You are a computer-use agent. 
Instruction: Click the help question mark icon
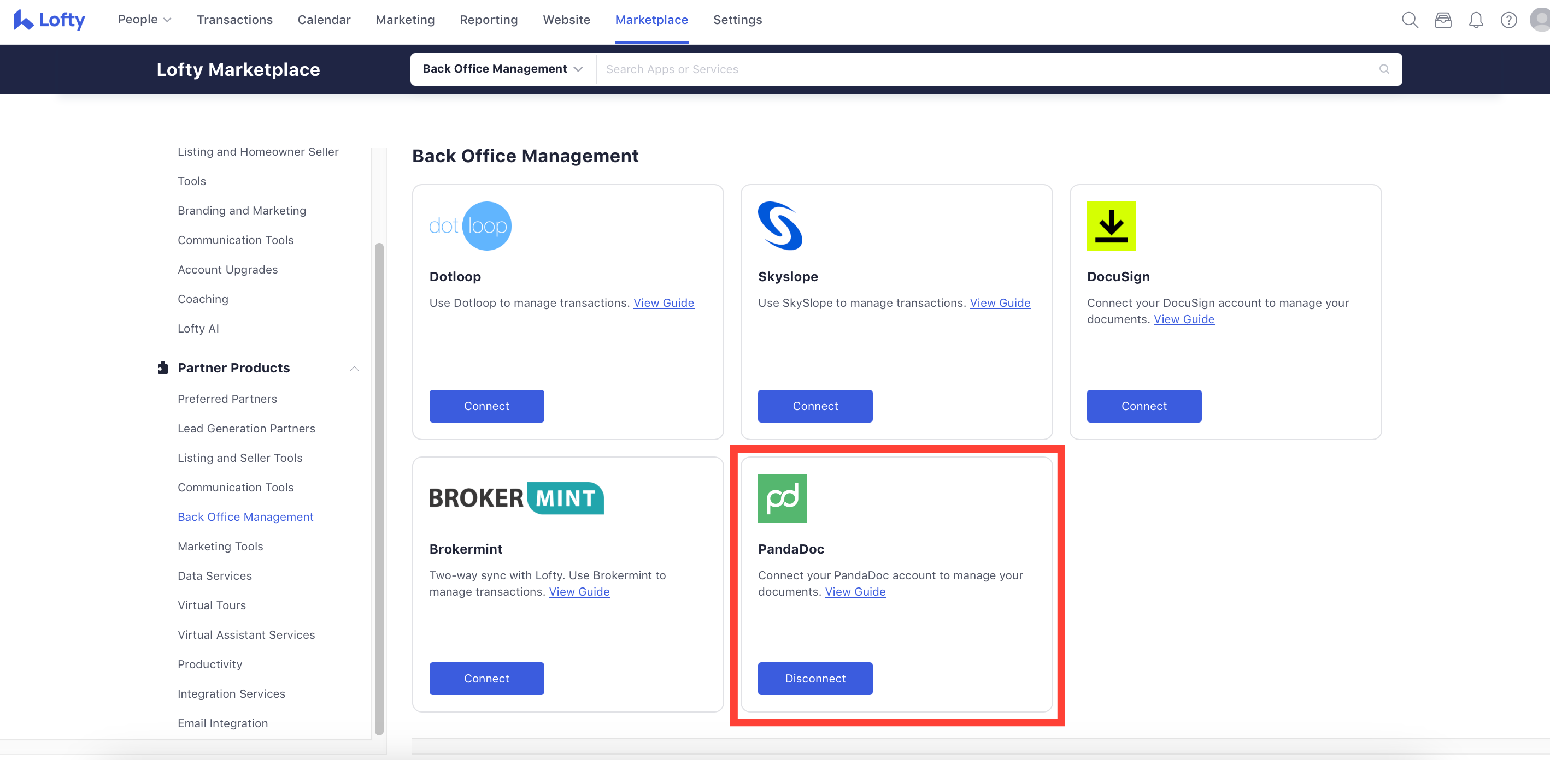pyautogui.click(x=1508, y=19)
